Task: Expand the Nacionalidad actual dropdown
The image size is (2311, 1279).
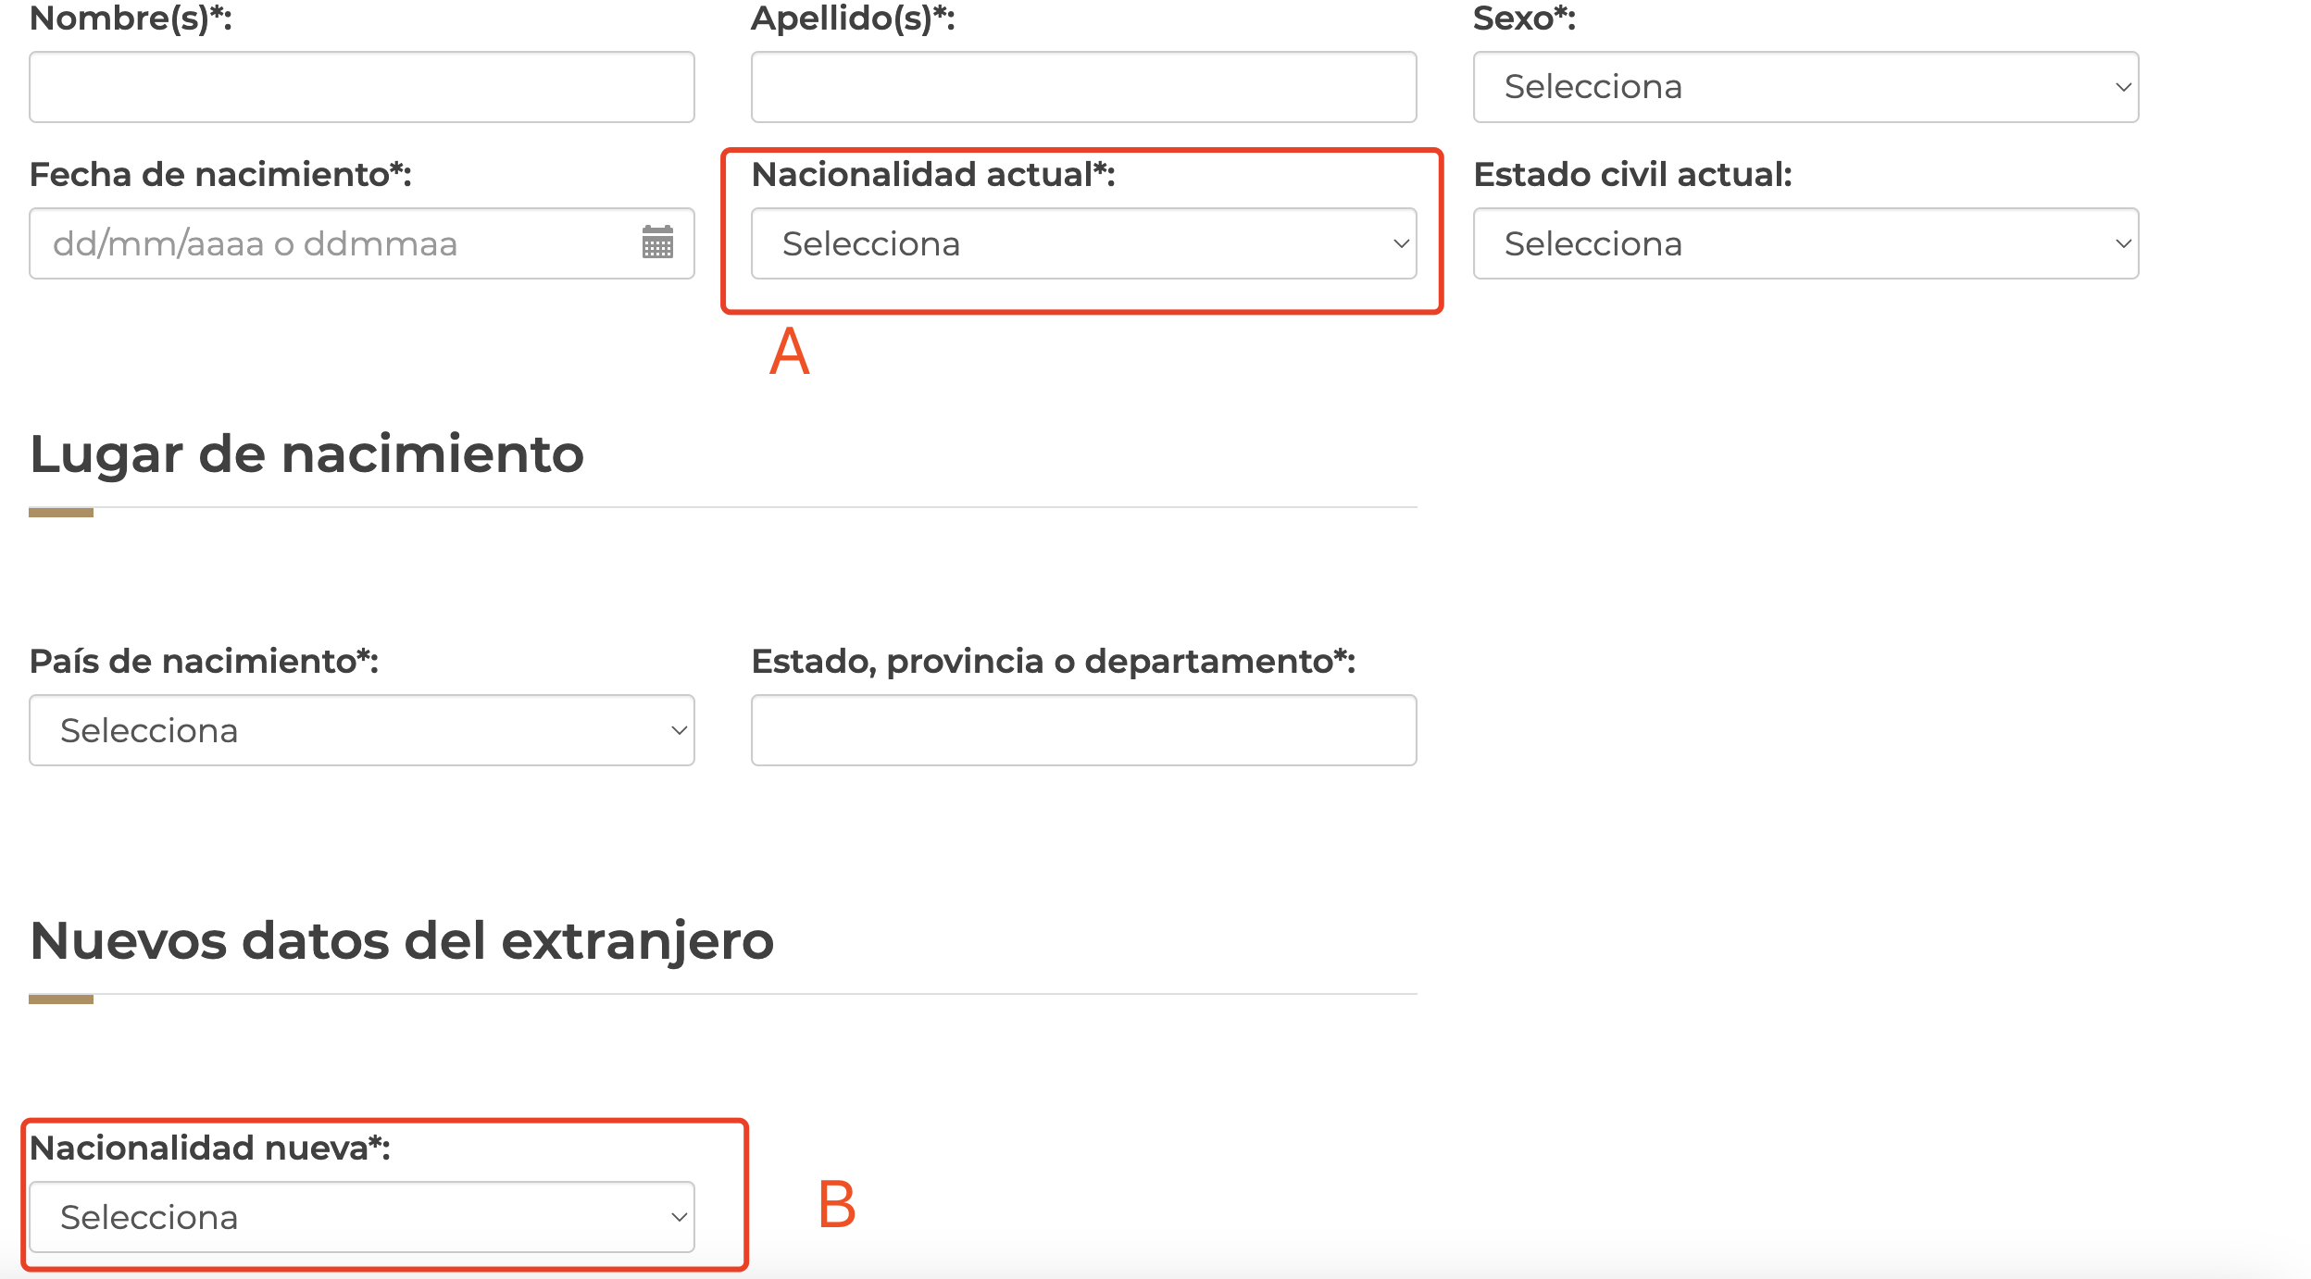Action: (x=1083, y=243)
